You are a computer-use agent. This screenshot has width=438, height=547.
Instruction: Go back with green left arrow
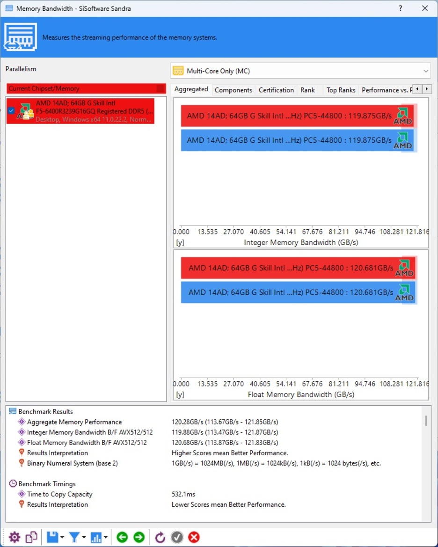122,537
